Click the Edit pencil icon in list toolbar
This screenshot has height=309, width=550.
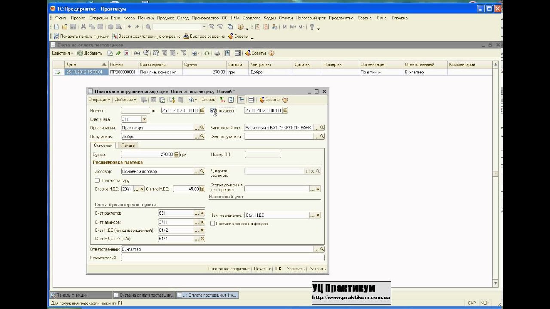point(119,53)
